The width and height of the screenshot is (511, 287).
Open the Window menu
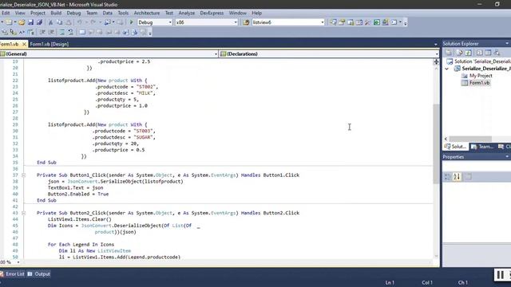pos(237,13)
